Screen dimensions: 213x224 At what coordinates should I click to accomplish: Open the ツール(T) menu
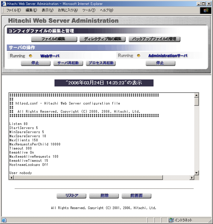pyautogui.click(x=89, y=10)
